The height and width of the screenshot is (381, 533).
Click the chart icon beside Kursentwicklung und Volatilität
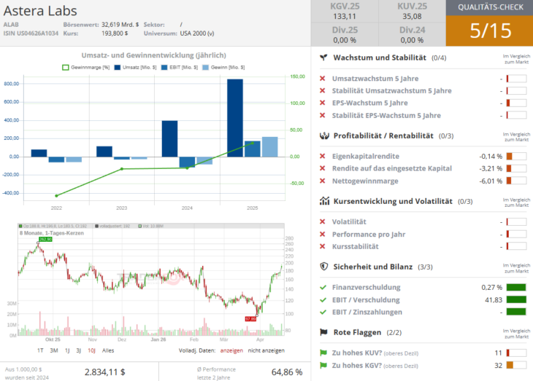pyautogui.click(x=323, y=201)
